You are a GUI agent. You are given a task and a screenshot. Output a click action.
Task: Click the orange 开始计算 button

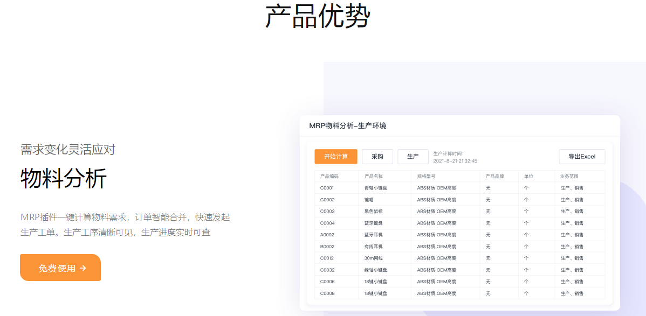(336, 157)
